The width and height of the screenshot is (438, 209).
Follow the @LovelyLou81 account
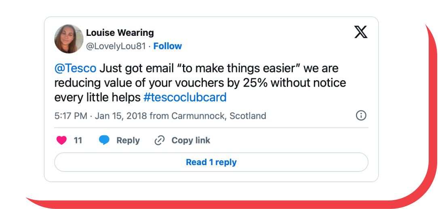[167, 46]
